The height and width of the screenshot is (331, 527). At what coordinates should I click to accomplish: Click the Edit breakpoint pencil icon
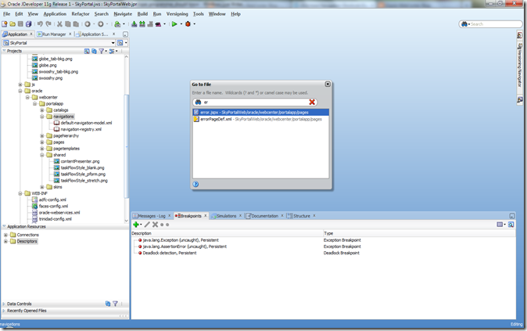tap(147, 225)
